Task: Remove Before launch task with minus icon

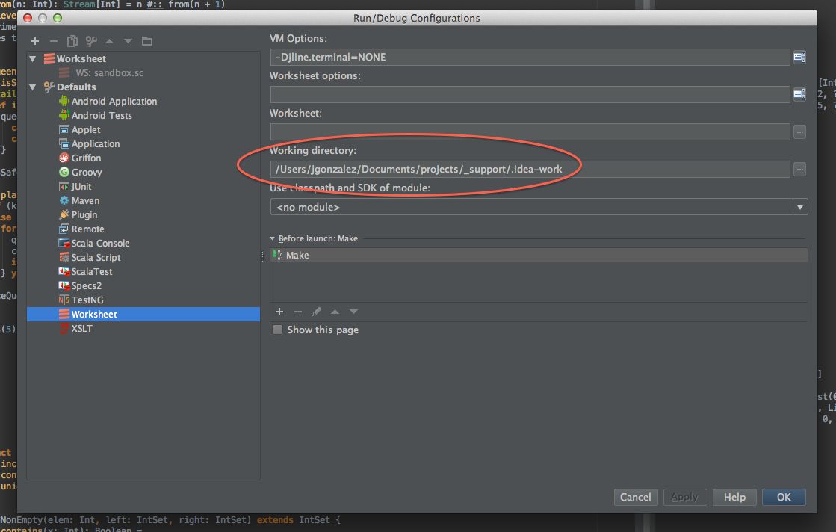Action: (x=298, y=312)
